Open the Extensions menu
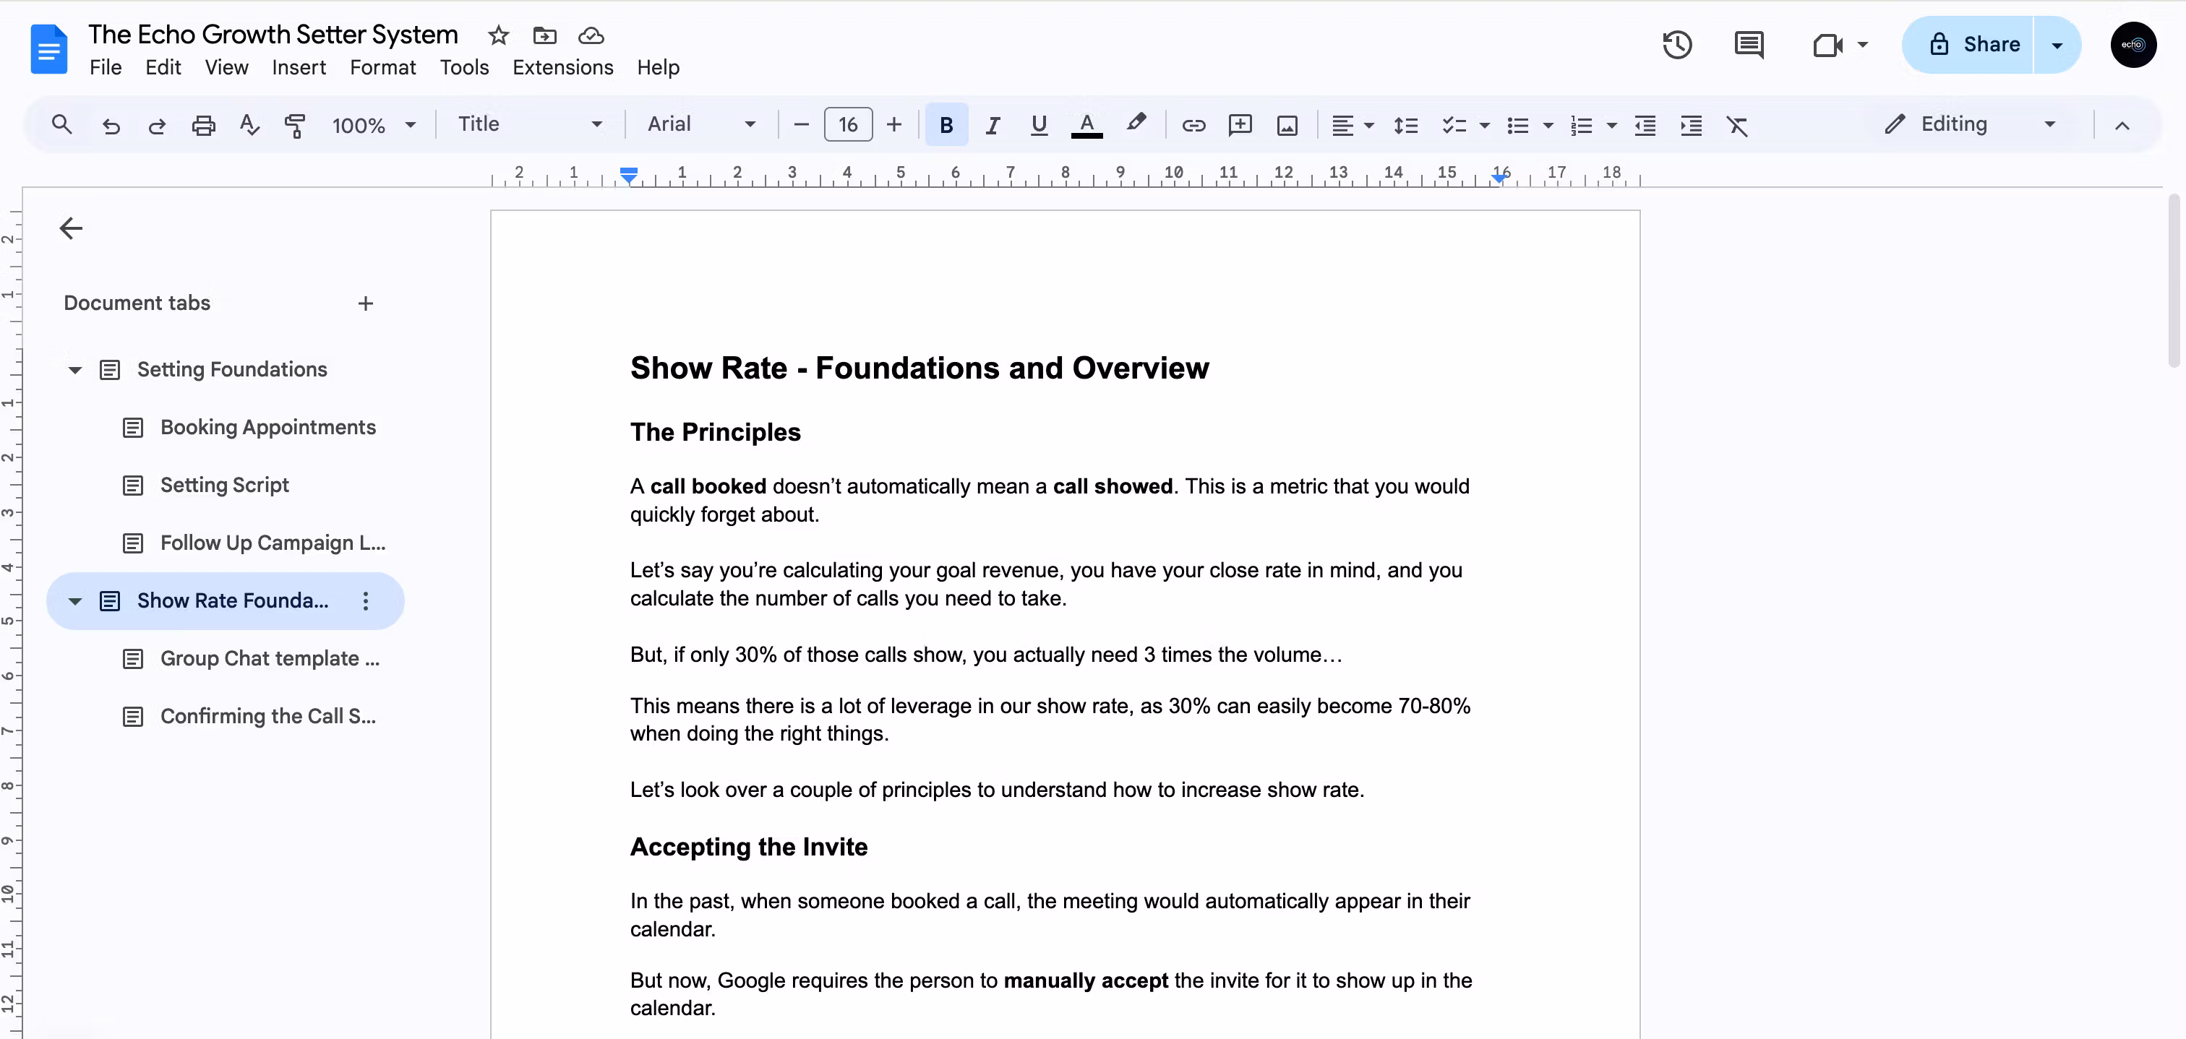Viewport: 2186px width, 1039px height. click(x=562, y=67)
